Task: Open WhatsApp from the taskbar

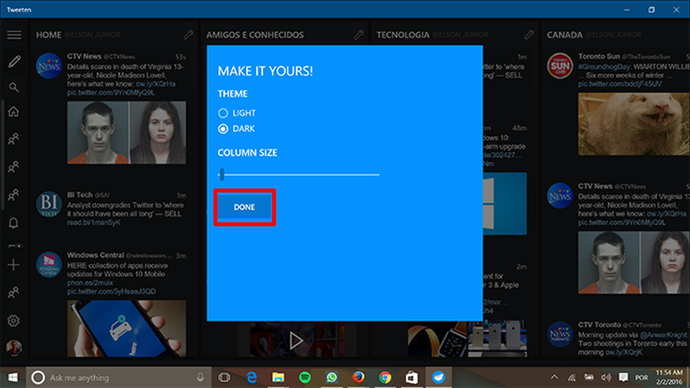Action: click(x=332, y=377)
